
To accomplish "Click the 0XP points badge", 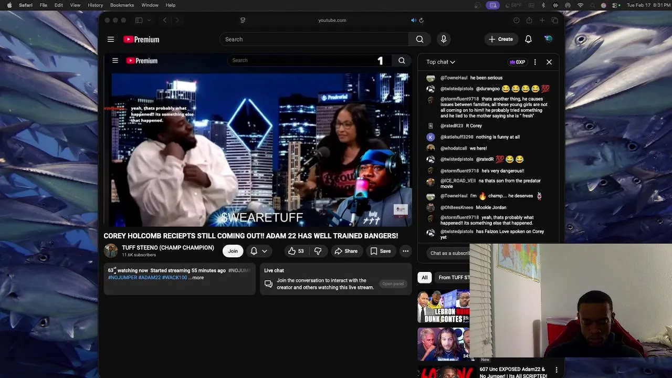I will point(517,62).
